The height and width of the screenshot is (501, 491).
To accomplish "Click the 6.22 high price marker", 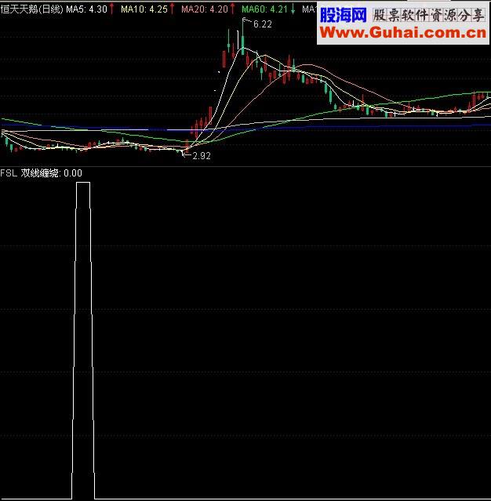I will [x=263, y=24].
